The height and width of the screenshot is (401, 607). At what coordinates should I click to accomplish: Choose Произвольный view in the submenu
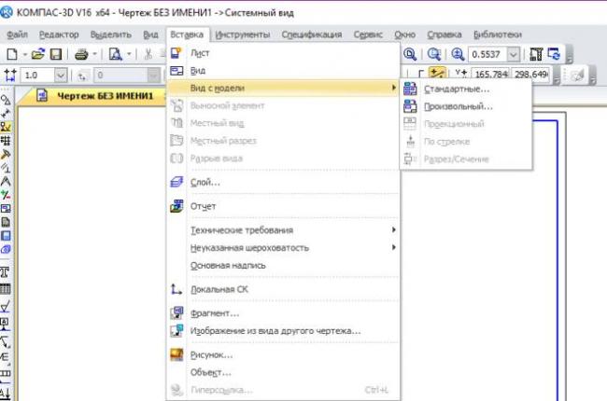point(458,106)
